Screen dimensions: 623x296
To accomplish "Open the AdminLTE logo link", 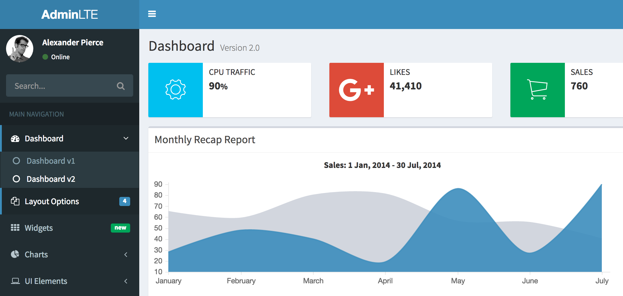I will [x=70, y=14].
